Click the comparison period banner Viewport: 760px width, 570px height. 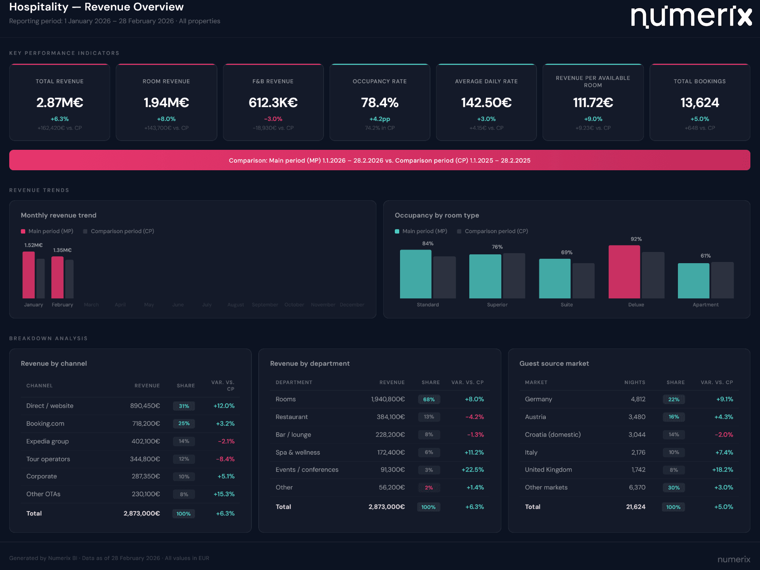(x=380, y=160)
